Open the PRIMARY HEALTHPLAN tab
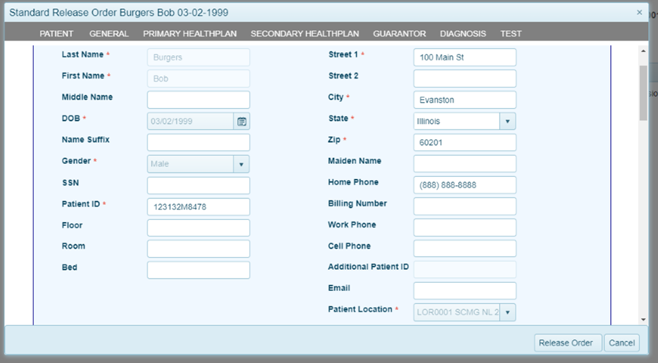This screenshot has width=658, height=363. coord(190,34)
